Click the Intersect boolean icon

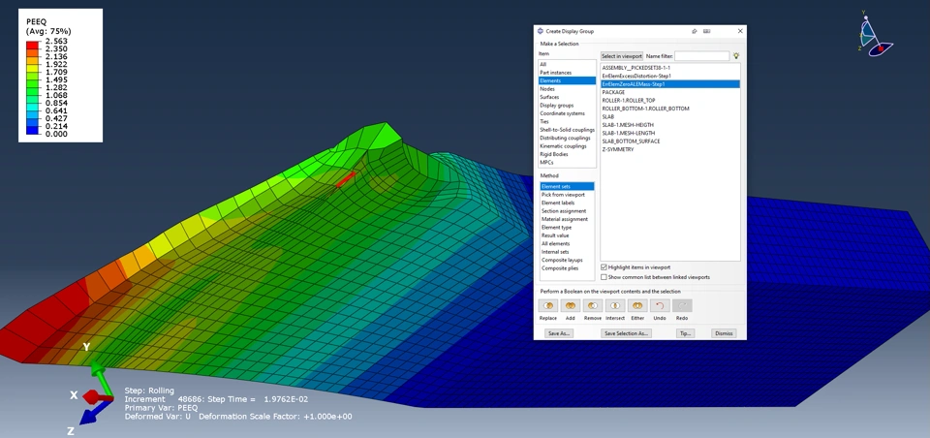coord(615,305)
